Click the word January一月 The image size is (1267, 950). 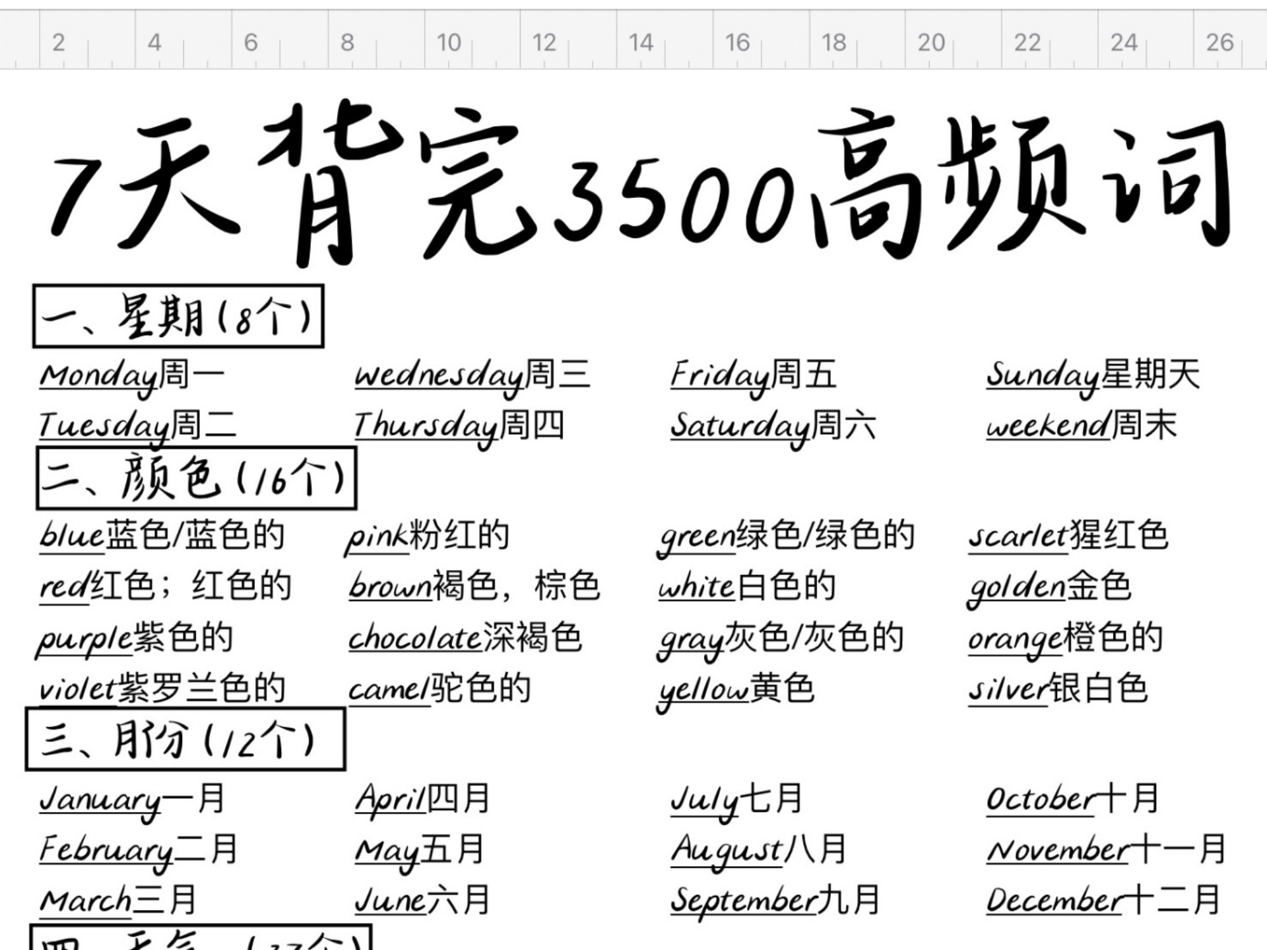132,802
